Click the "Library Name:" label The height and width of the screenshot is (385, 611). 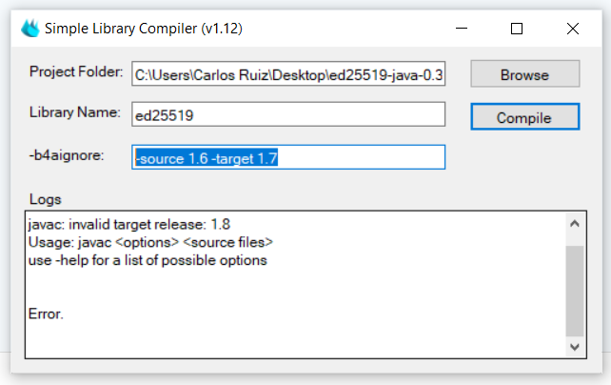[75, 112]
